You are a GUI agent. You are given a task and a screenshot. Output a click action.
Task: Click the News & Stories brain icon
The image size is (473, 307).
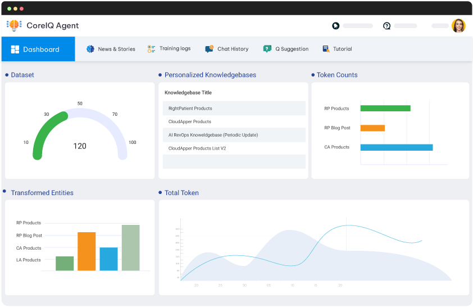pos(90,49)
